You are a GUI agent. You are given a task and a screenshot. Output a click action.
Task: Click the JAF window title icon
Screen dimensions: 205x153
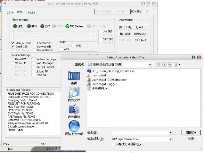pos(4,4)
